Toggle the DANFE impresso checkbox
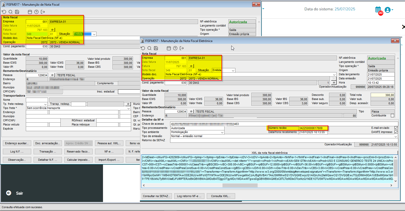 tap(396, 132)
